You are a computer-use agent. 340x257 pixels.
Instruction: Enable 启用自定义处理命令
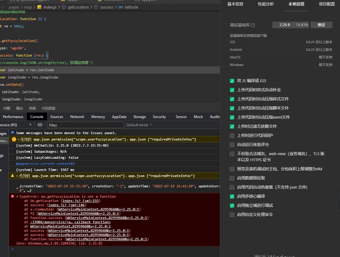pyautogui.click(x=232, y=215)
